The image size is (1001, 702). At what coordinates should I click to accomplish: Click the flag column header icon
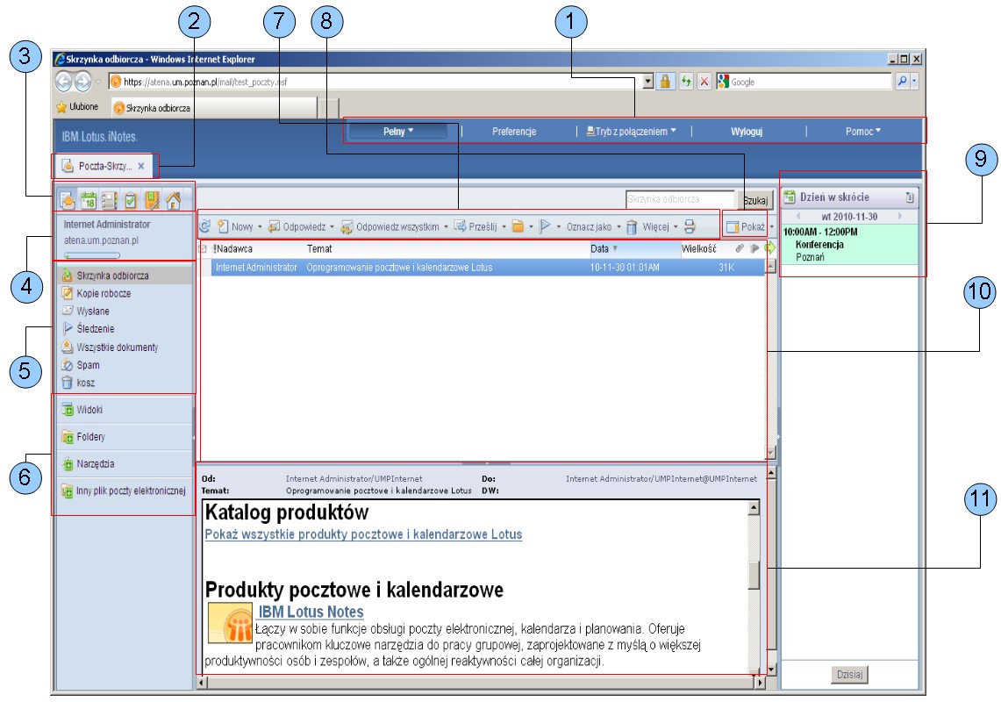pos(754,248)
